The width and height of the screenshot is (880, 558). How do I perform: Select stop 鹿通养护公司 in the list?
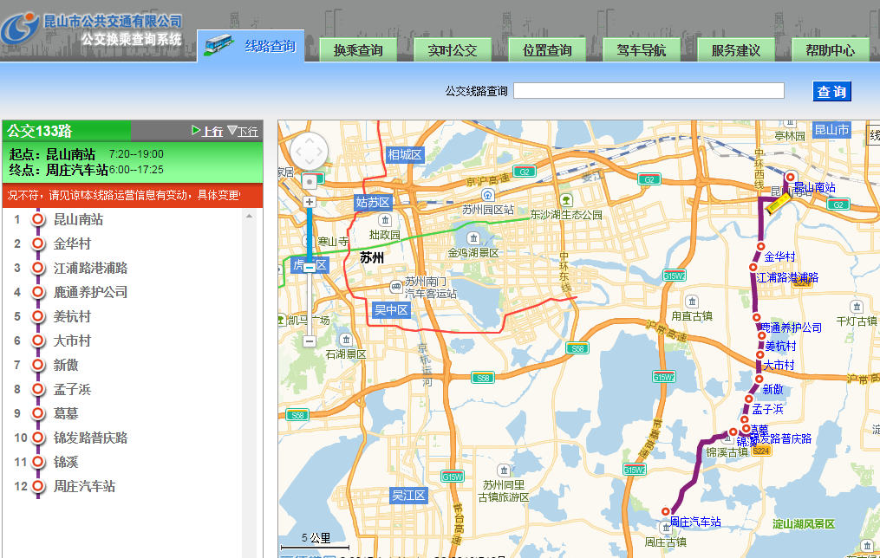pyautogui.click(x=90, y=292)
